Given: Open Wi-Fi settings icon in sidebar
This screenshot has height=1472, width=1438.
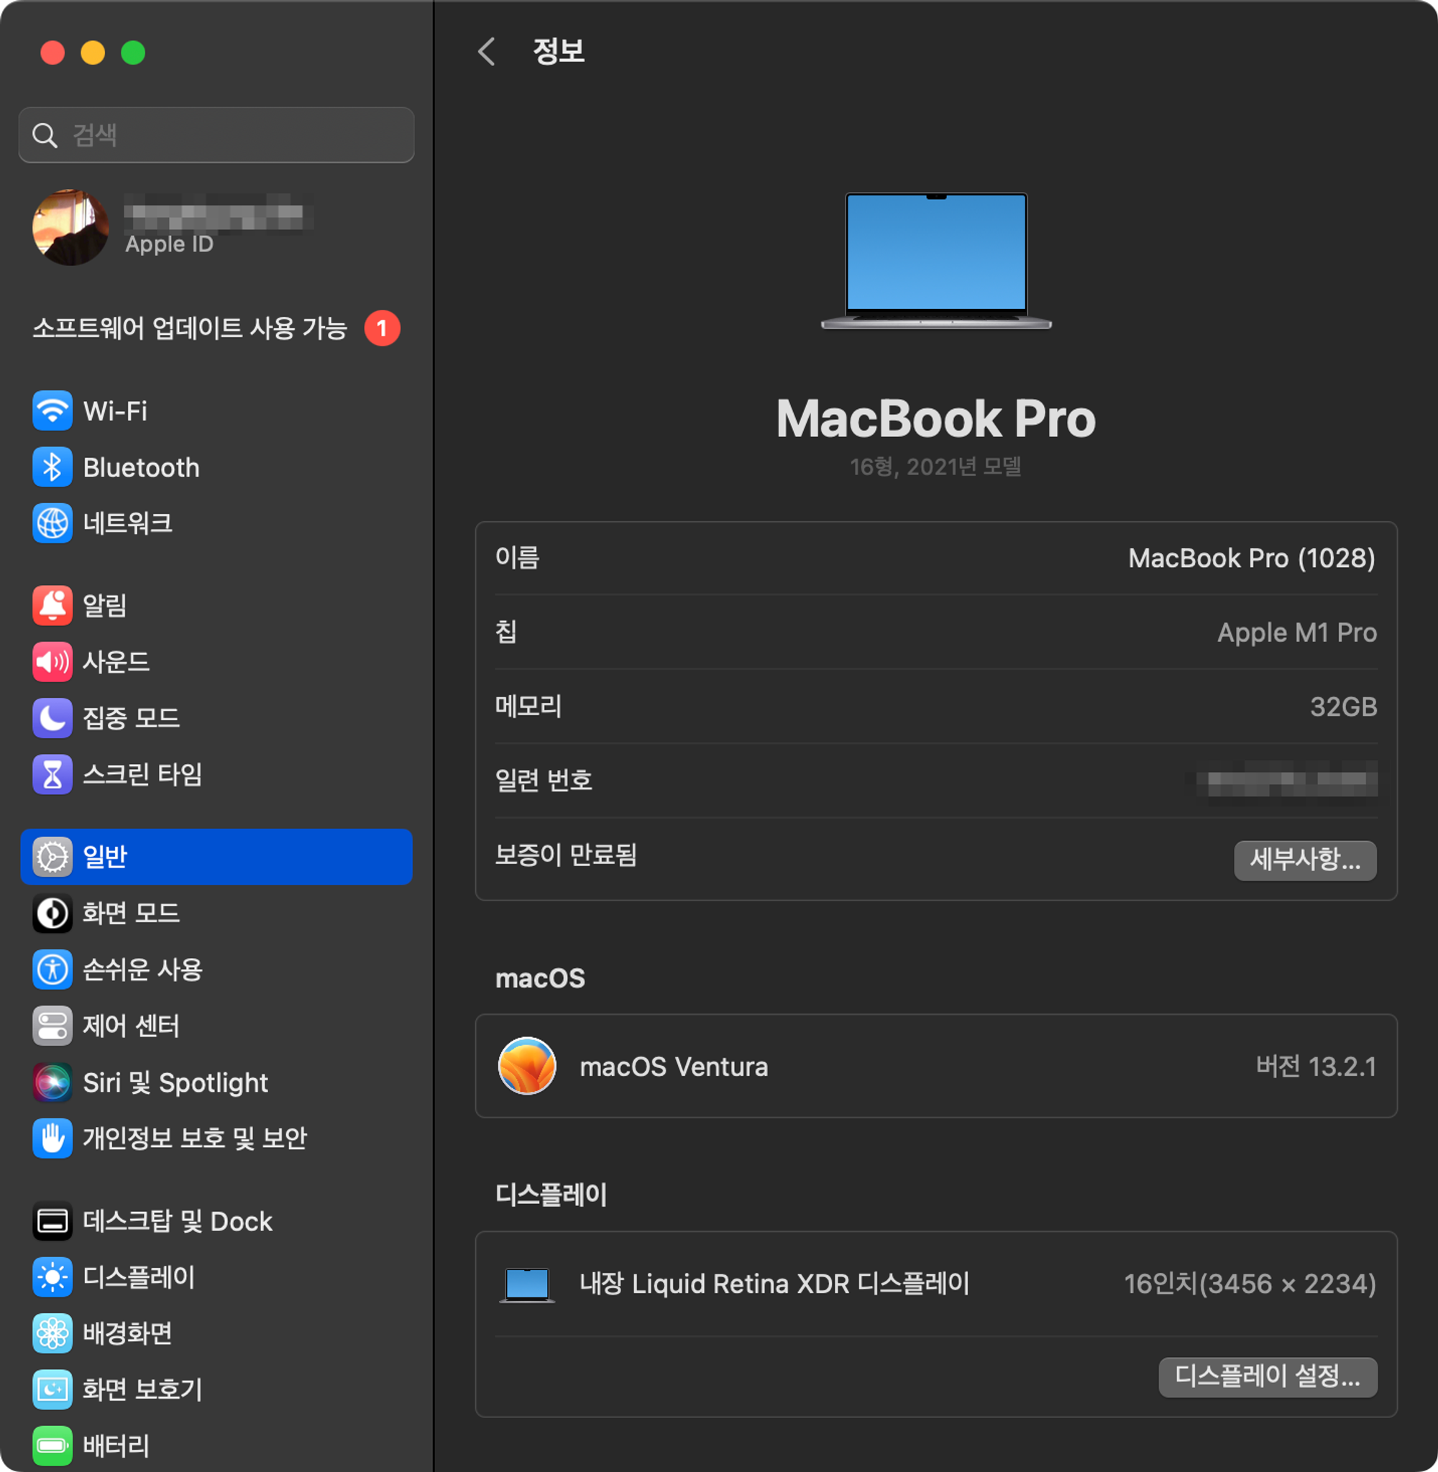Looking at the screenshot, I should 52,410.
